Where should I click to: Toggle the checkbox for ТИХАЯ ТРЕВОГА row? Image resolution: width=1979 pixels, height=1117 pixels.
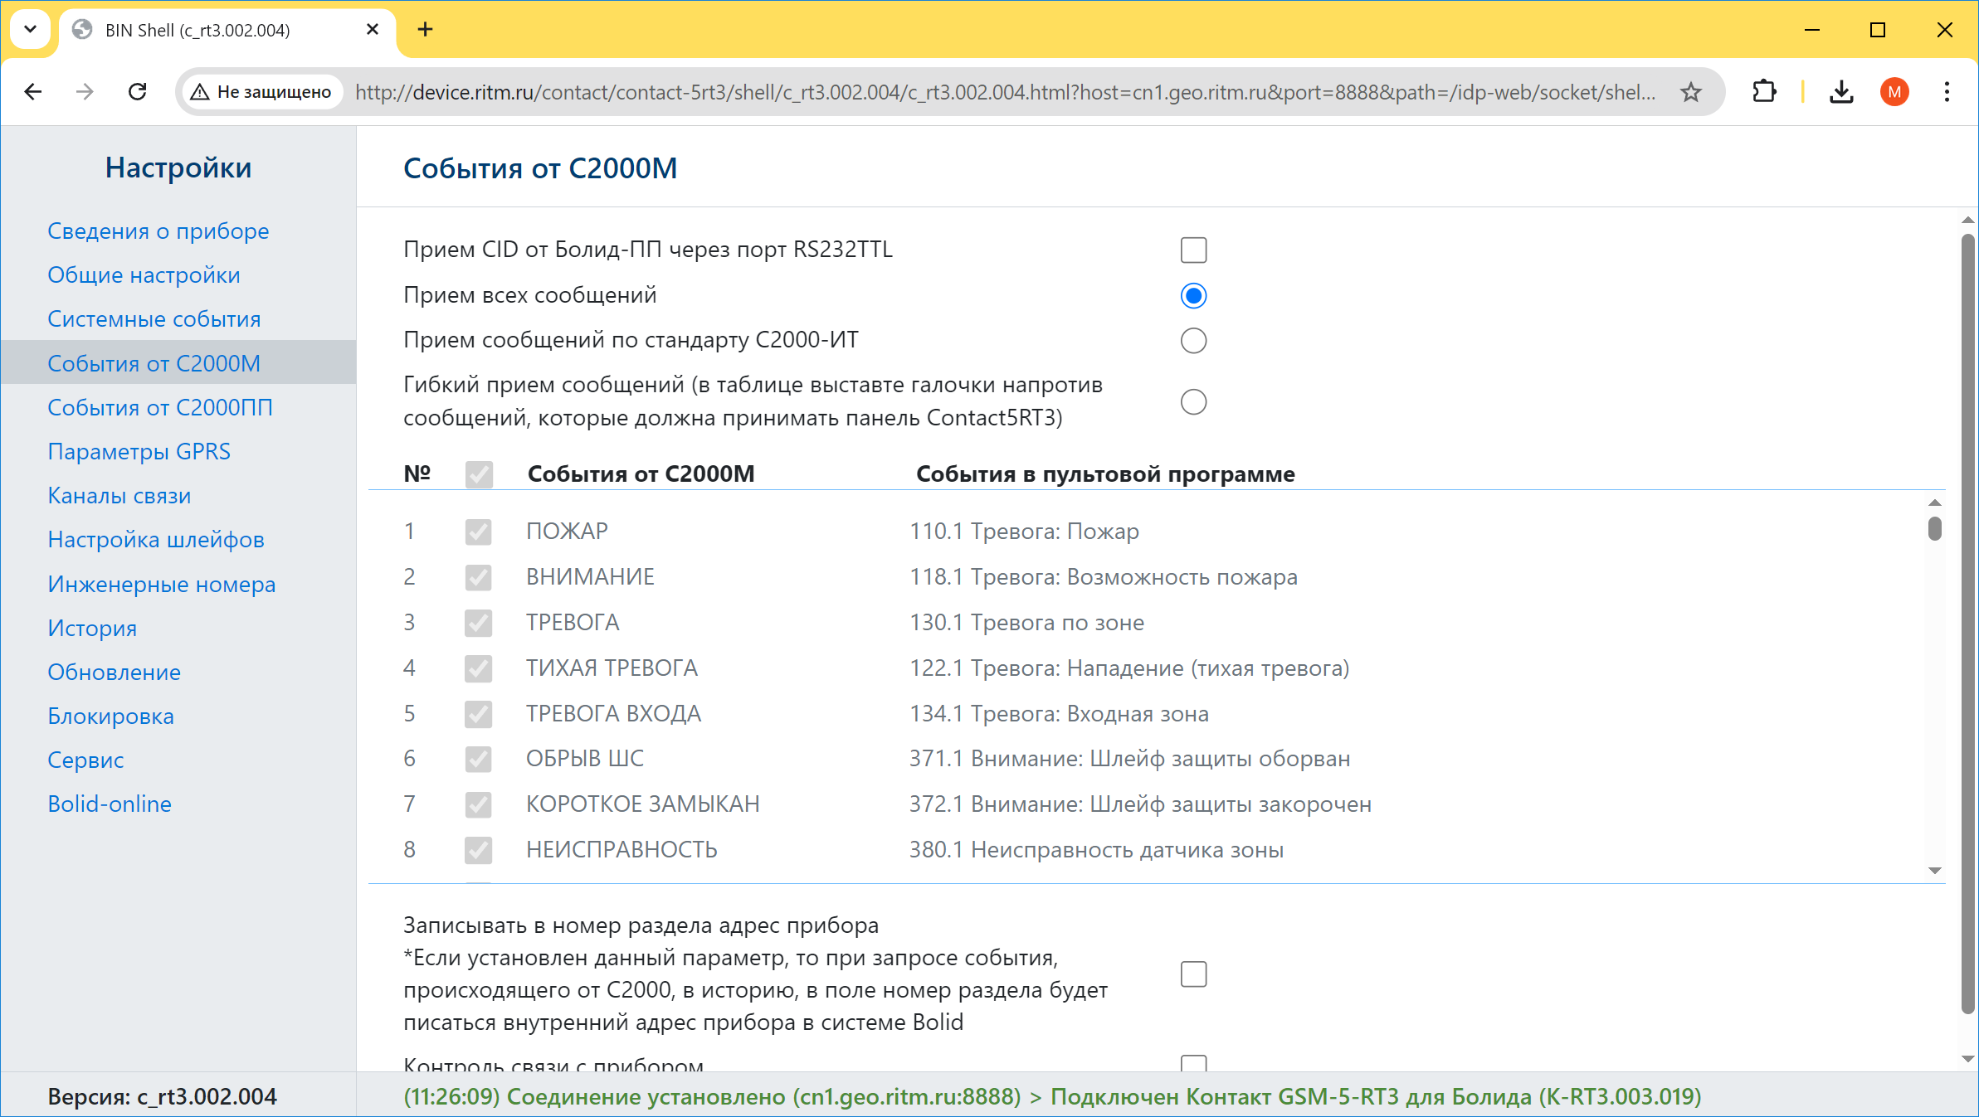(x=478, y=668)
